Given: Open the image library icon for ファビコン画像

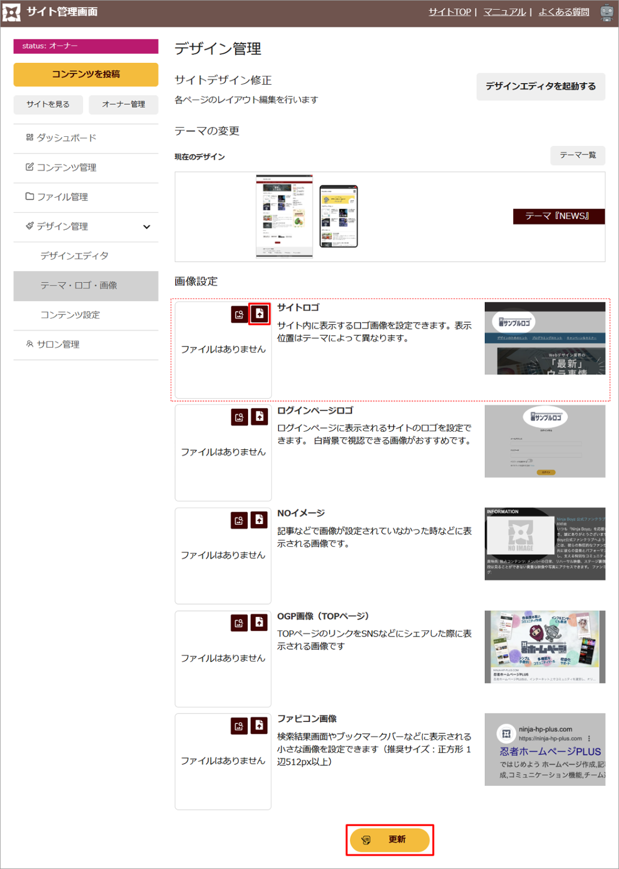Looking at the screenshot, I should tap(239, 726).
